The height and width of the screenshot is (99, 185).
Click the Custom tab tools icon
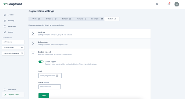click(115, 19)
